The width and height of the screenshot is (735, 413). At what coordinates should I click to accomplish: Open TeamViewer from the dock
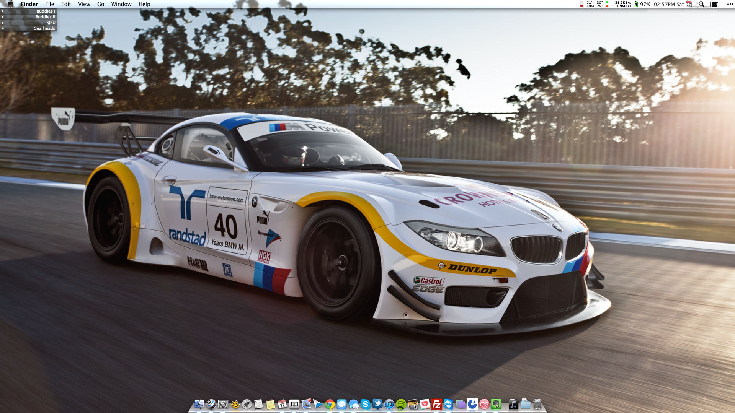click(448, 404)
